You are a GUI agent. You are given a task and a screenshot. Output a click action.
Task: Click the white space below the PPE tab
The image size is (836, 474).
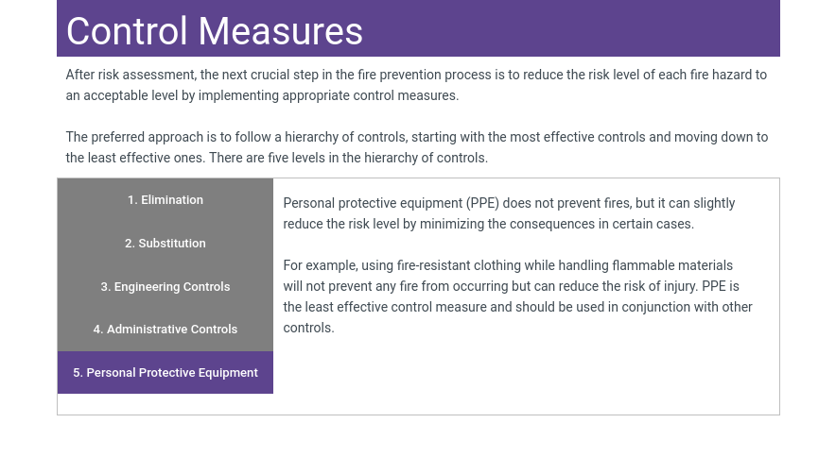point(165,404)
